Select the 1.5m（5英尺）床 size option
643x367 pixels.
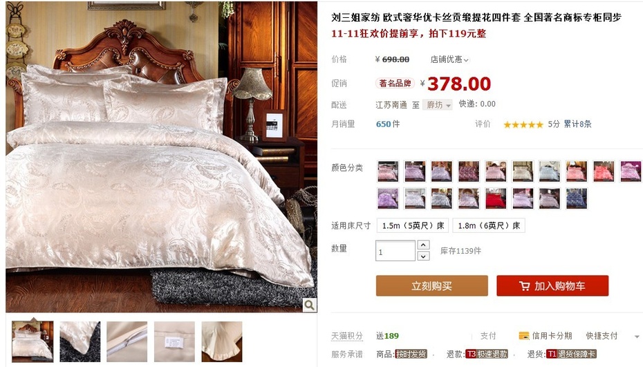413,225
